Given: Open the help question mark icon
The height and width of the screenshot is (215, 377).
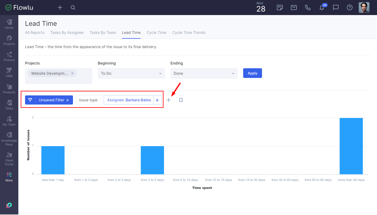Looking at the screenshot, I should tap(350, 8).
